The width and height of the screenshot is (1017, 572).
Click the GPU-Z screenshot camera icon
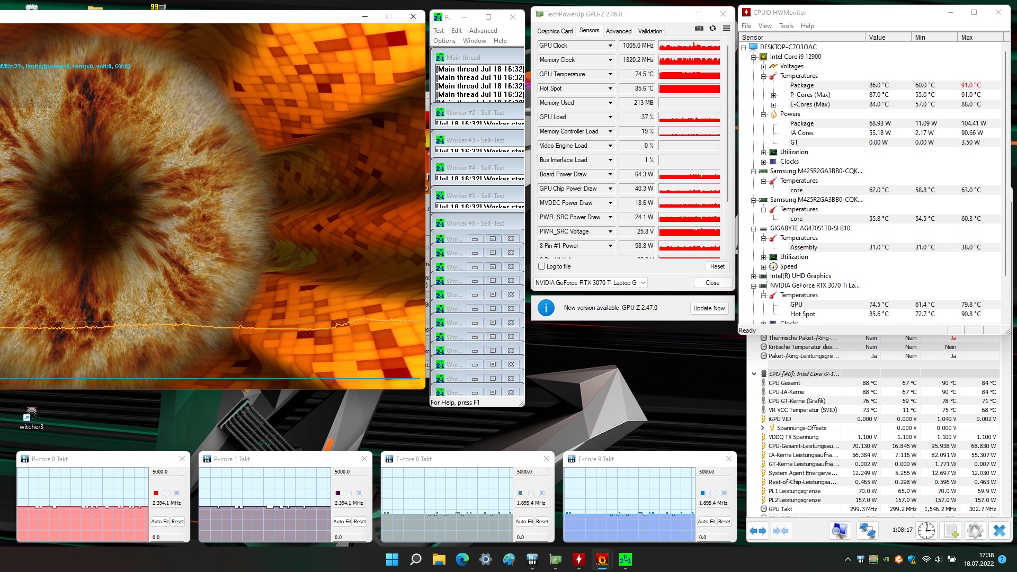tap(699, 28)
